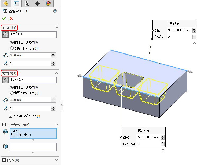This screenshot has width=212, height=165.
Task: Reverse direction 2 with the arrow button
Action: click(x=5, y=80)
